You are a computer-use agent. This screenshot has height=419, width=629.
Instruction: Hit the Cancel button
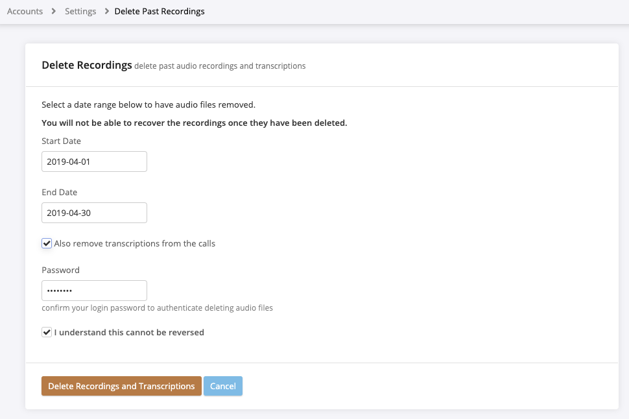point(222,386)
